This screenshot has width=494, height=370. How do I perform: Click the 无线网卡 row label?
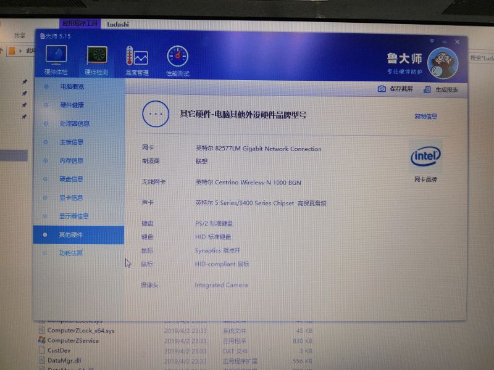tap(153, 181)
